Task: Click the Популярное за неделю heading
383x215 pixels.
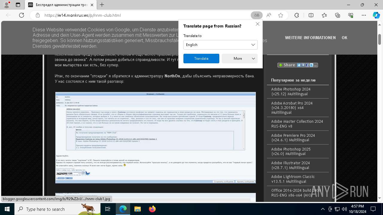Action: [x=293, y=80]
